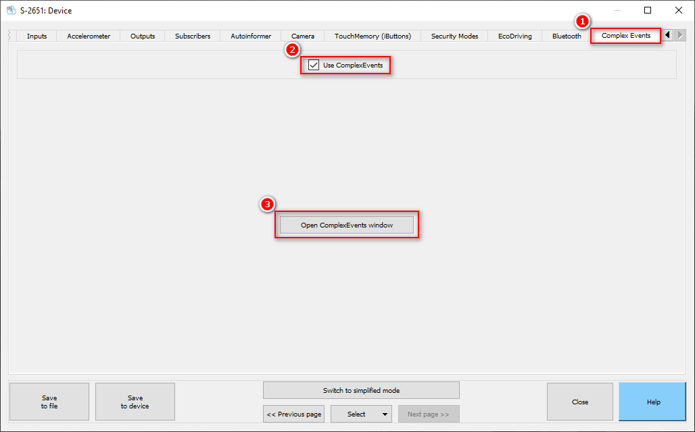Open the Security Modes tab
This screenshot has height=432, width=695.
point(454,36)
